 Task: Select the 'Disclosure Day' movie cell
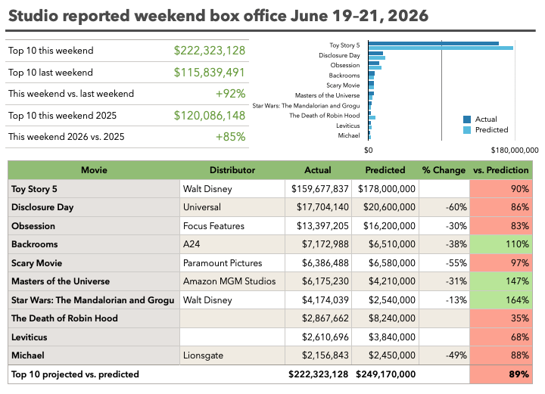[x=94, y=207]
